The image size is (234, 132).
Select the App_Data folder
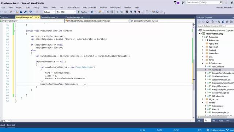[x=213, y=44]
